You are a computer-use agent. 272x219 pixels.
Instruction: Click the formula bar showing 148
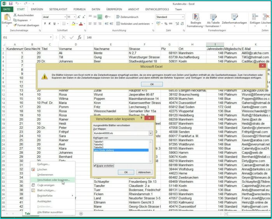pos(177,37)
